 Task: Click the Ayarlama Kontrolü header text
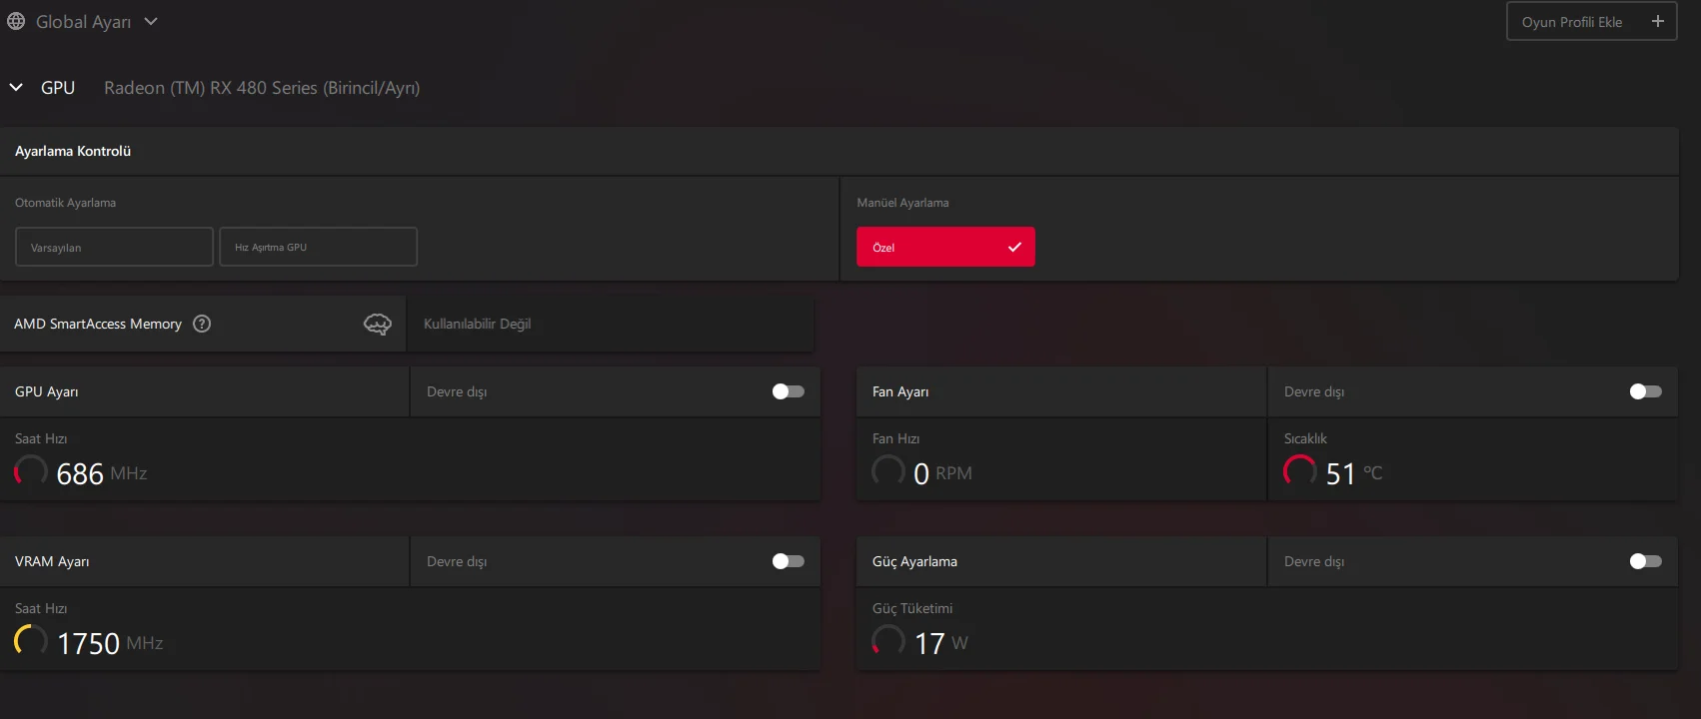pos(73,151)
